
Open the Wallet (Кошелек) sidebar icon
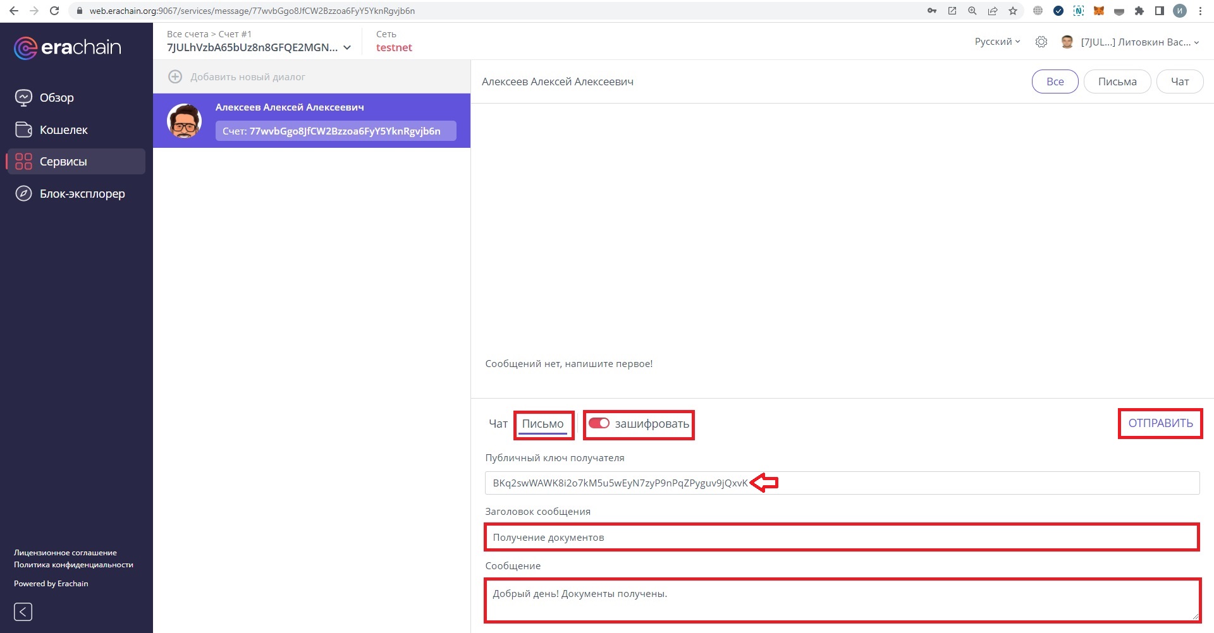click(23, 130)
